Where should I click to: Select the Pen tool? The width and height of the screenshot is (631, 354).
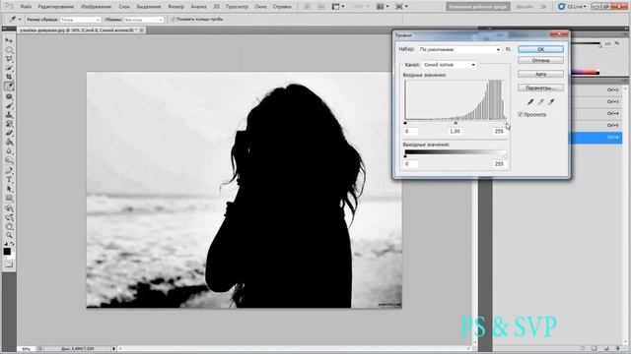(x=9, y=170)
